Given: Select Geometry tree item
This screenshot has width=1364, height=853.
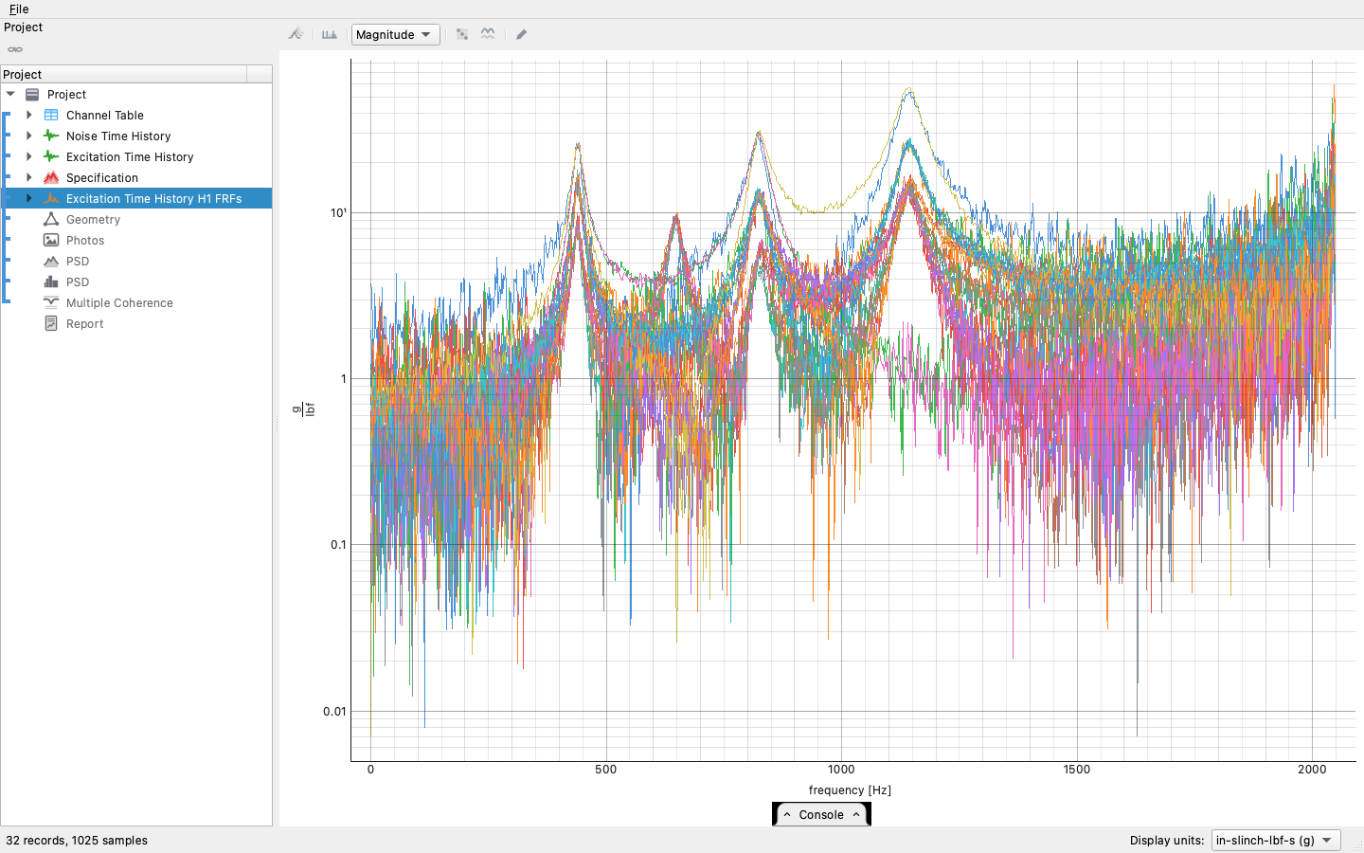Looking at the screenshot, I should [93, 219].
